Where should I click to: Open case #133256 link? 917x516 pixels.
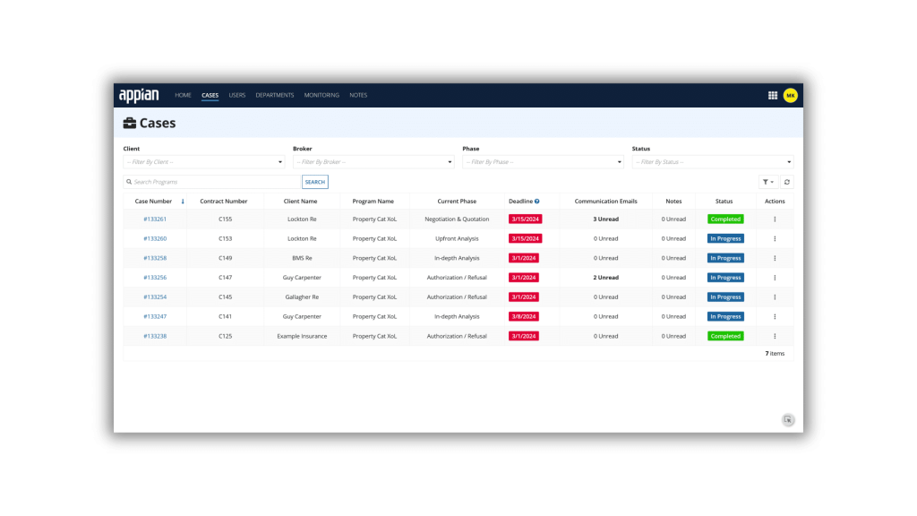coord(156,277)
